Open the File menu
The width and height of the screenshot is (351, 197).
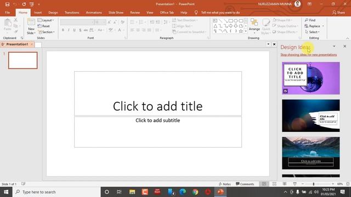[x=7, y=13]
